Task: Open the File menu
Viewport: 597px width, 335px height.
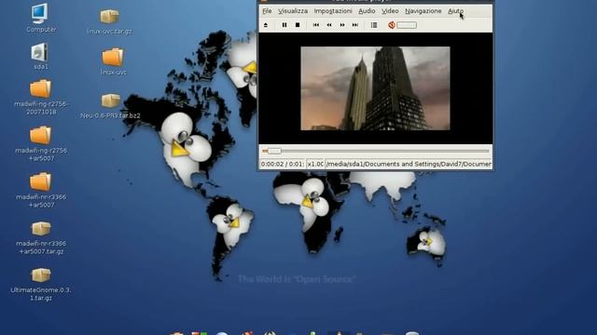Action: coord(267,11)
